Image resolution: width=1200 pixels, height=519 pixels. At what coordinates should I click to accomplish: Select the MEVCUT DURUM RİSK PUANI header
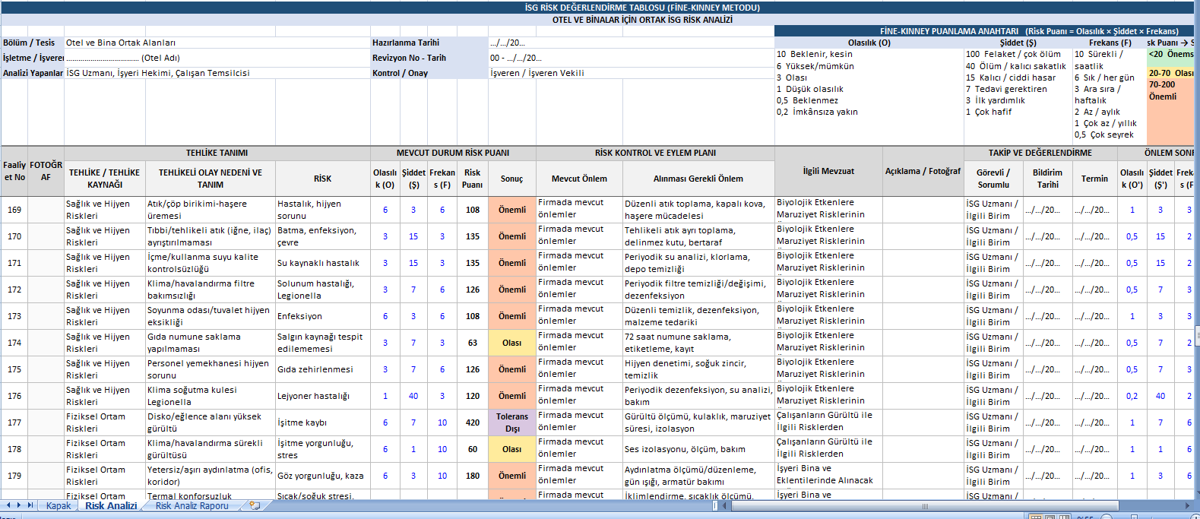(x=453, y=153)
